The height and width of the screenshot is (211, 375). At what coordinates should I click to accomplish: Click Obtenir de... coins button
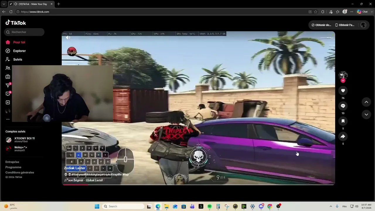pos(321,25)
